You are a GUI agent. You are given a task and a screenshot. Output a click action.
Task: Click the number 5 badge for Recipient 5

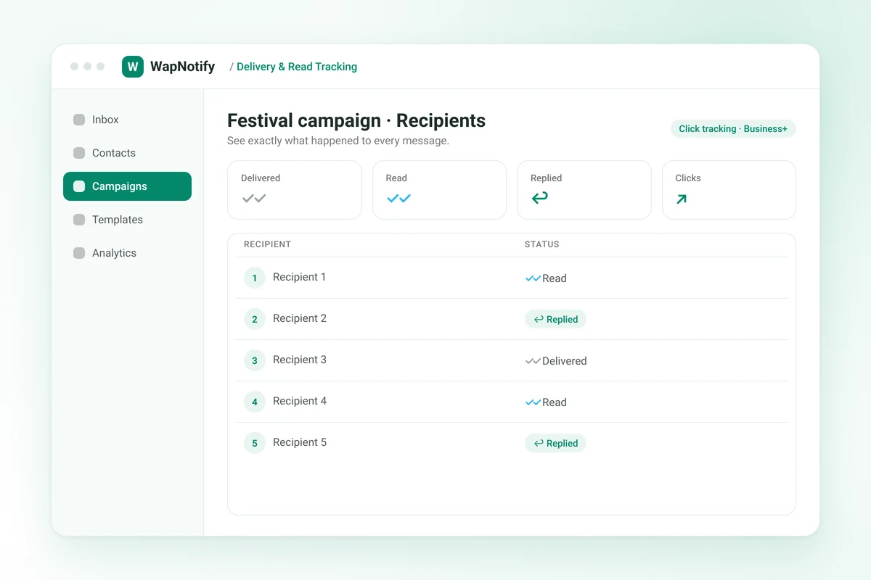click(255, 443)
